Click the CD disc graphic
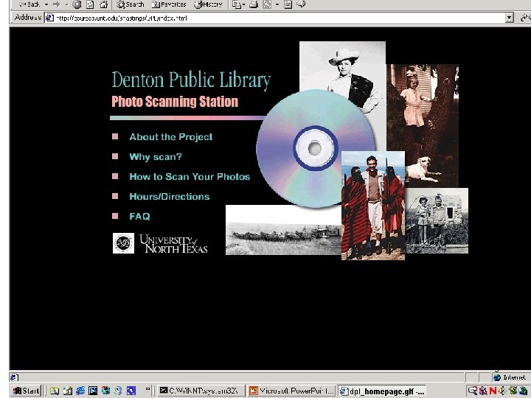Viewport: 531px width, 398px height. click(x=315, y=148)
